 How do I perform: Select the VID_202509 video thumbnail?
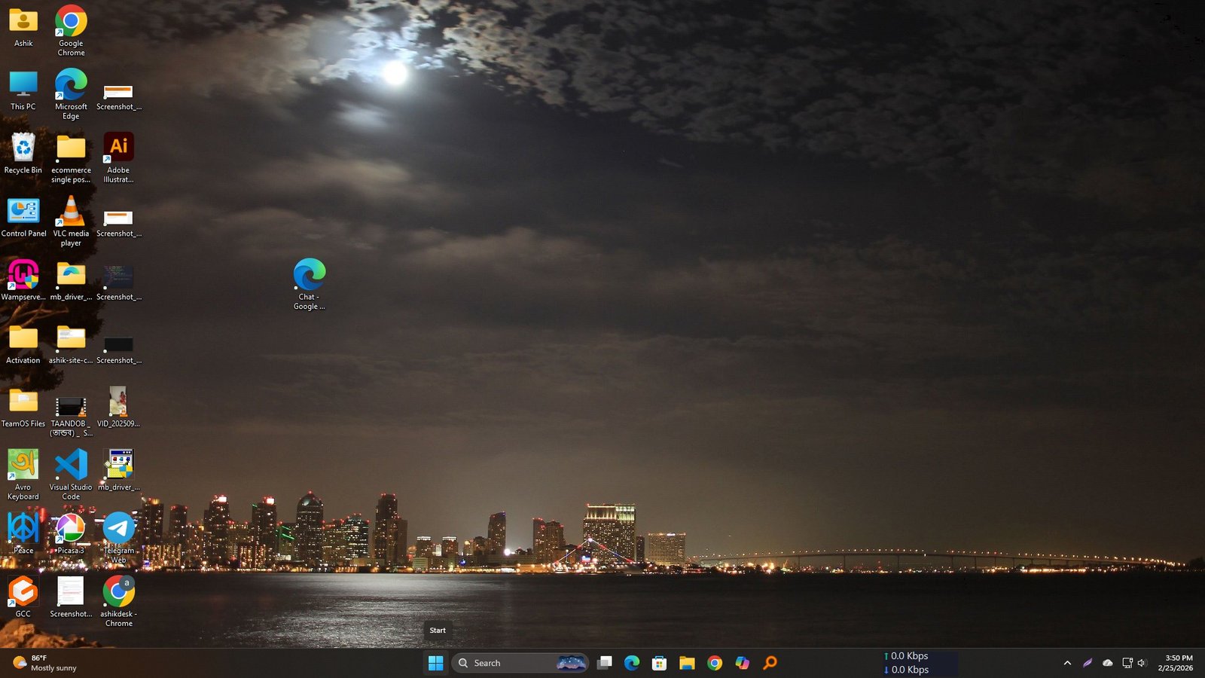tap(118, 402)
